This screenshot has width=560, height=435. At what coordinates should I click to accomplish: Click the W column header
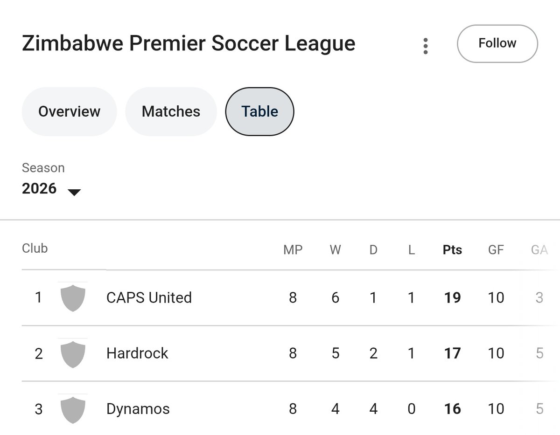coord(335,250)
